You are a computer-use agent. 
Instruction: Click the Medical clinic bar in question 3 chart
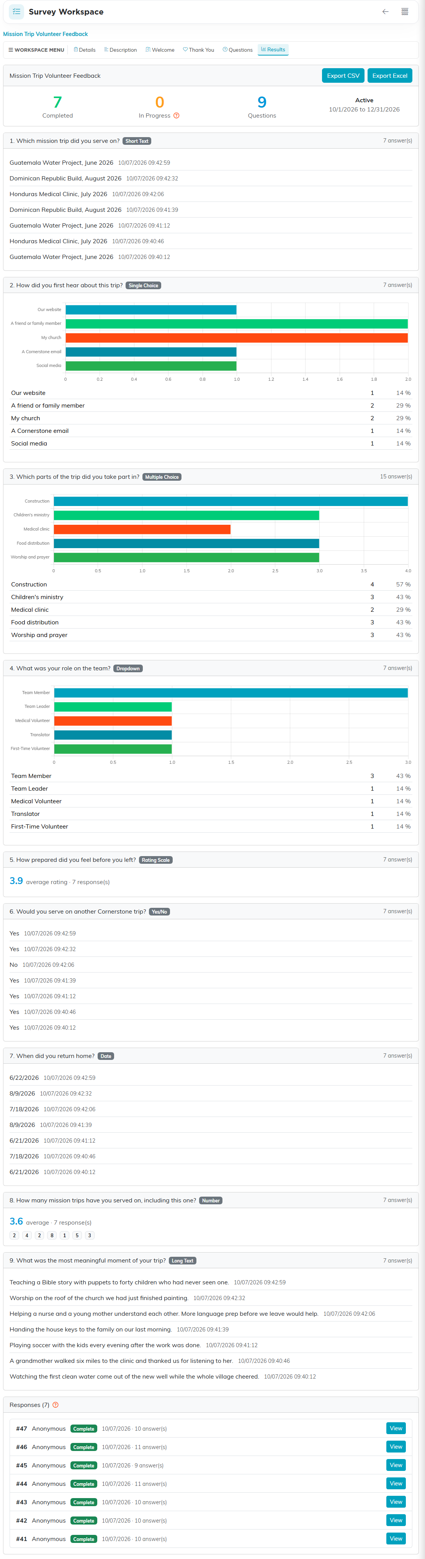142,529
